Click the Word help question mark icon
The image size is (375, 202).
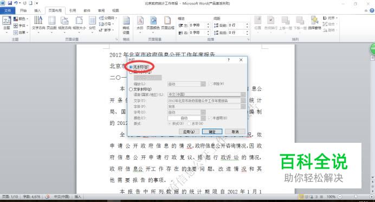(x=372, y=10)
